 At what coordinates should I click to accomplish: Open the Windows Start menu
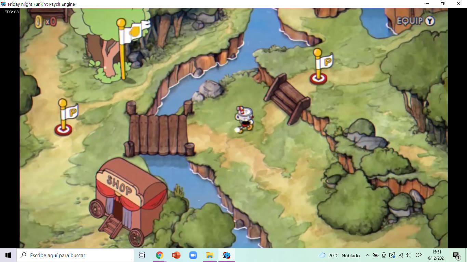tap(8, 255)
